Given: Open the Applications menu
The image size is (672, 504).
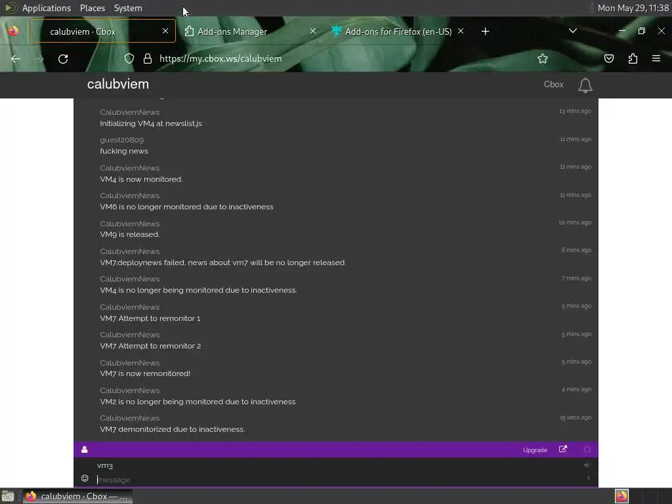Looking at the screenshot, I should [x=47, y=8].
